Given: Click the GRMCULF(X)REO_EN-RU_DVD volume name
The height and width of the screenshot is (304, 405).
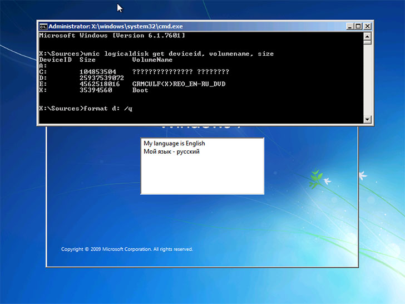Looking at the screenshot, I should [179, 84].
